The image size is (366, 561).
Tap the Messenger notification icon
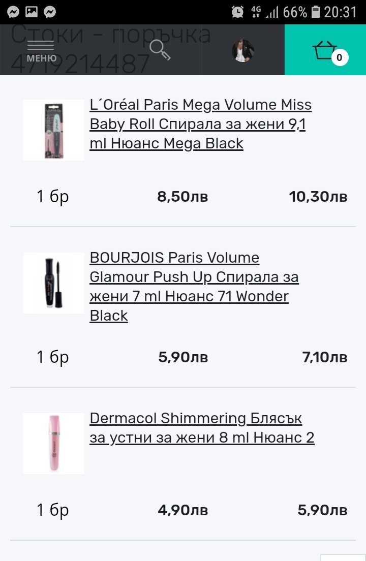13,12
